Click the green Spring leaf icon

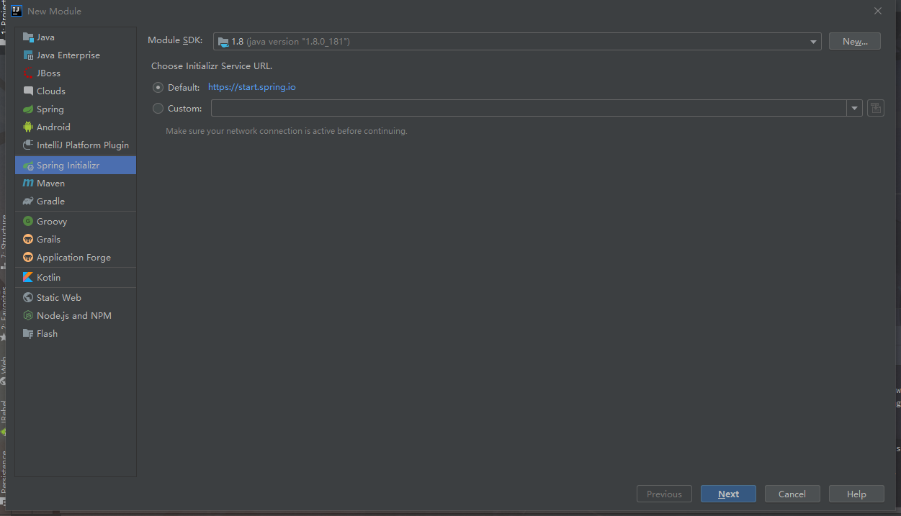point(28,109)
